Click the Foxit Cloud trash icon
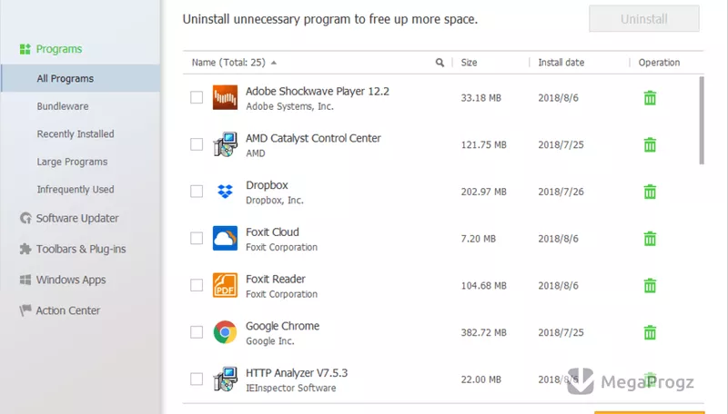This screenshot has width=728, height=414. click(x=650, y=239)
